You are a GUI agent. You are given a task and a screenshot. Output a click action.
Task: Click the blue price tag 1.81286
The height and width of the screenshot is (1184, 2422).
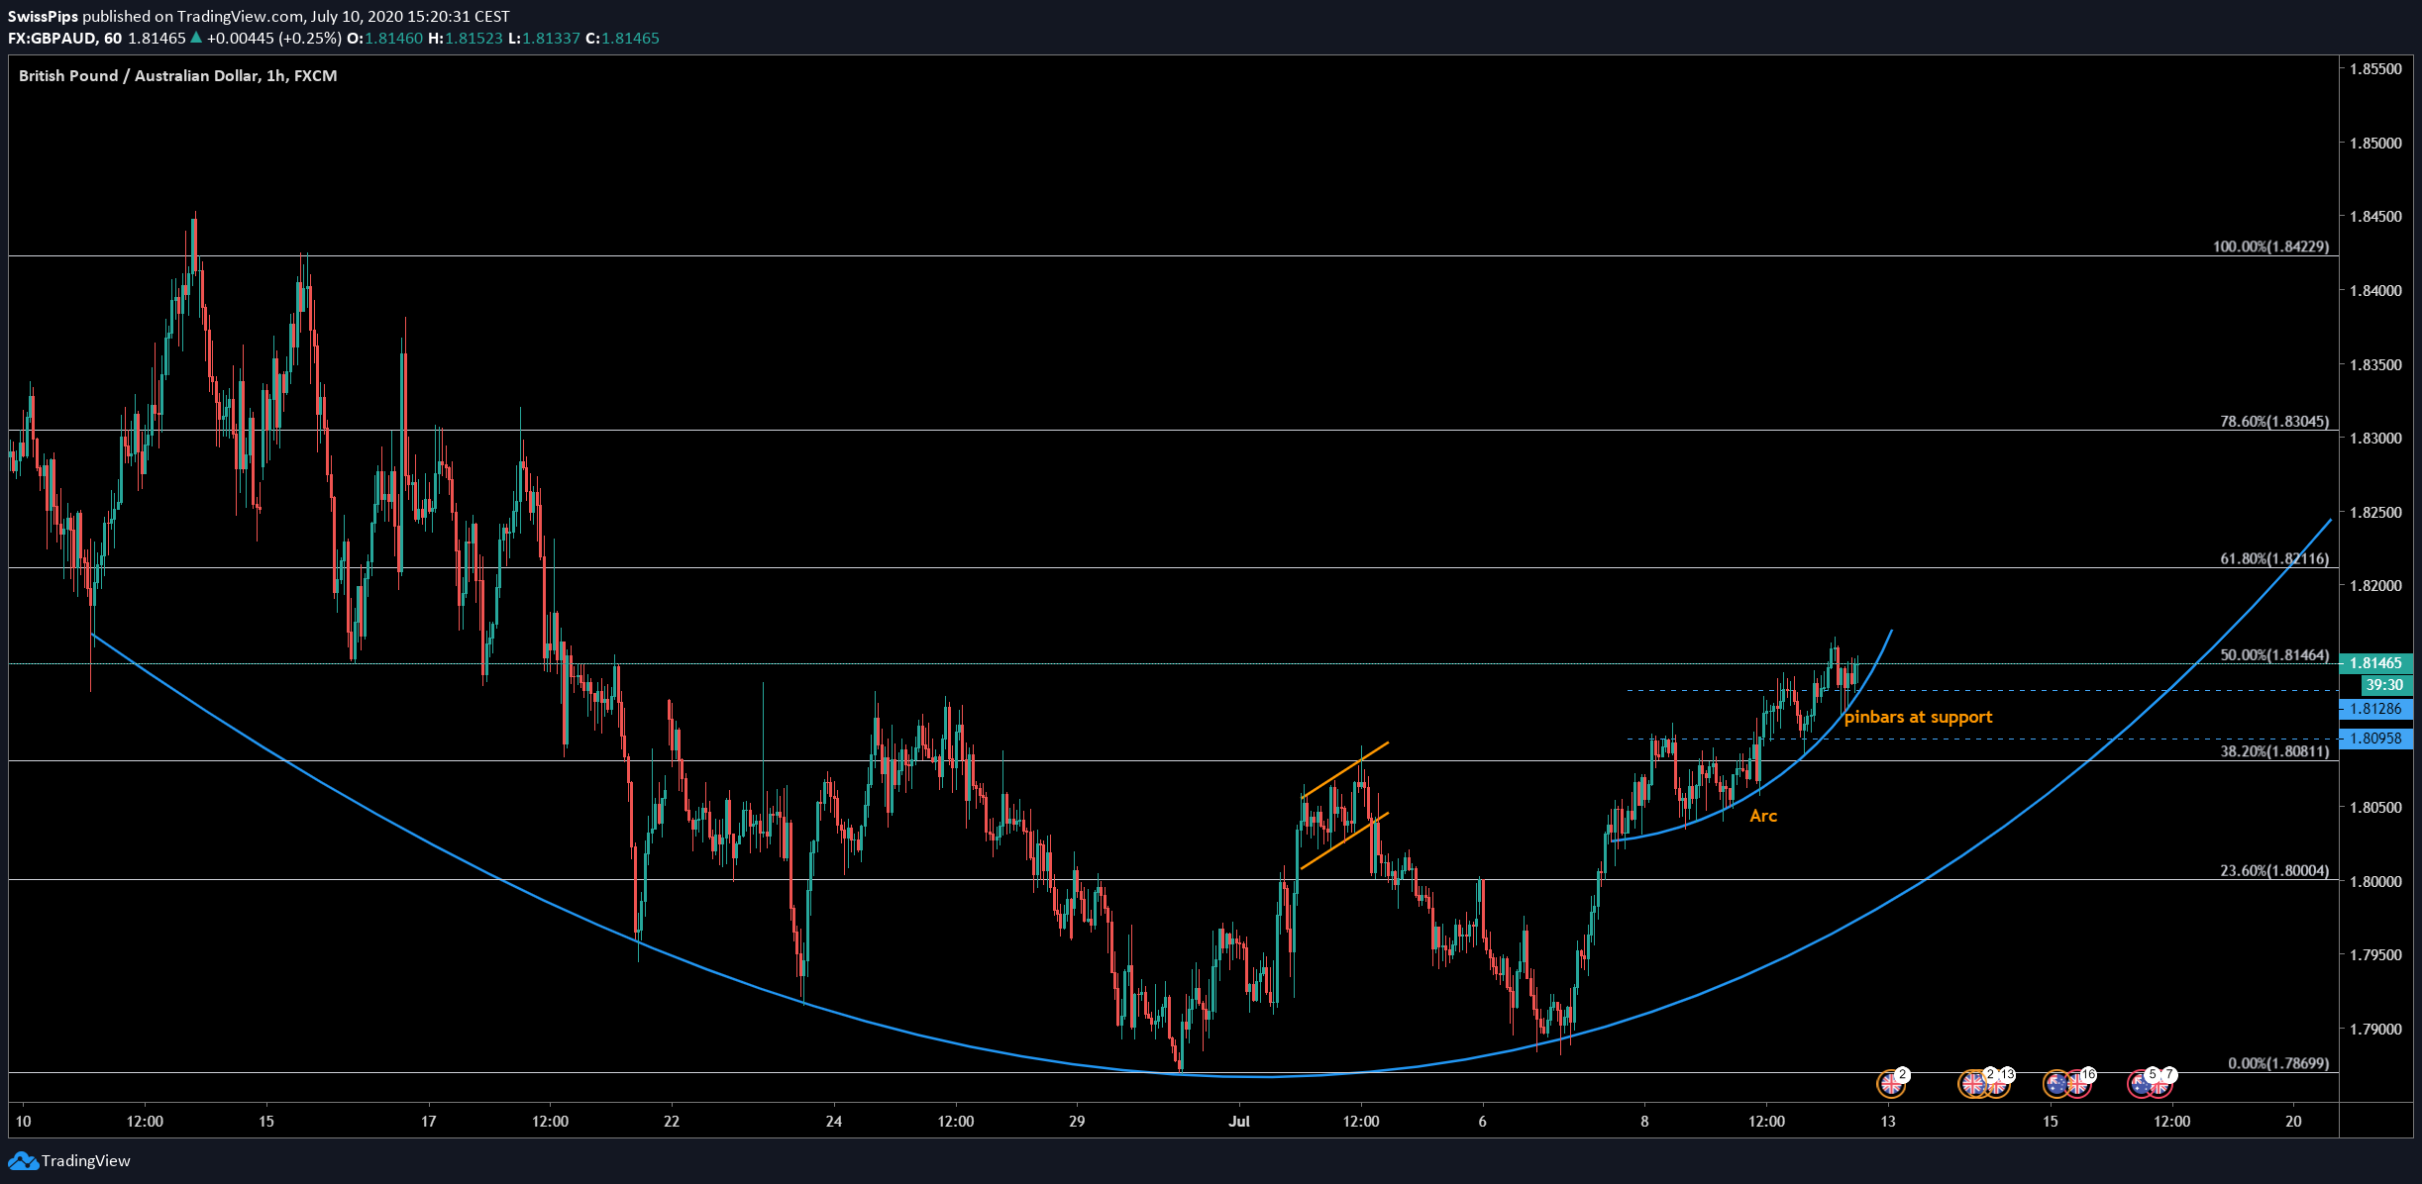(2375, 709)
